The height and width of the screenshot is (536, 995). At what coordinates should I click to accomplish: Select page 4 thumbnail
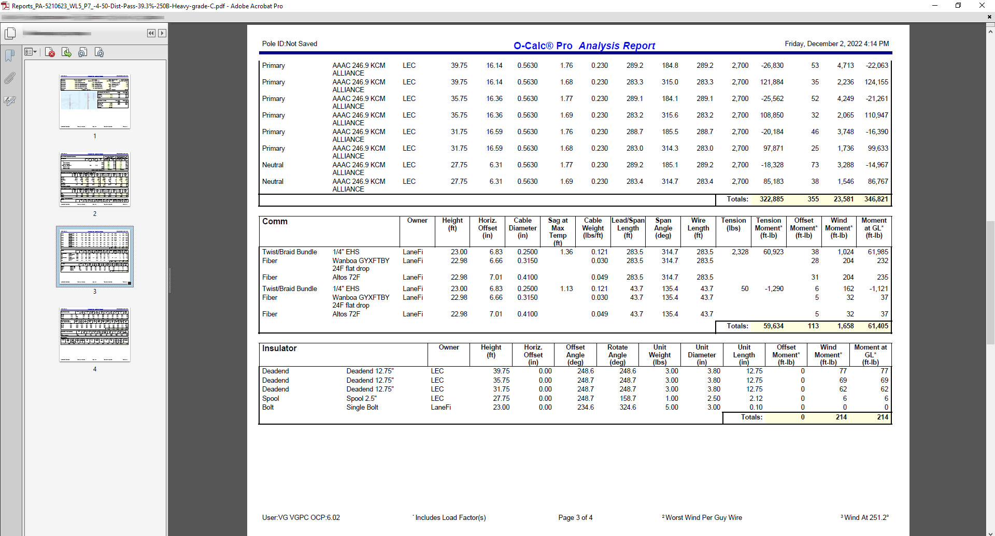[95, 335]
